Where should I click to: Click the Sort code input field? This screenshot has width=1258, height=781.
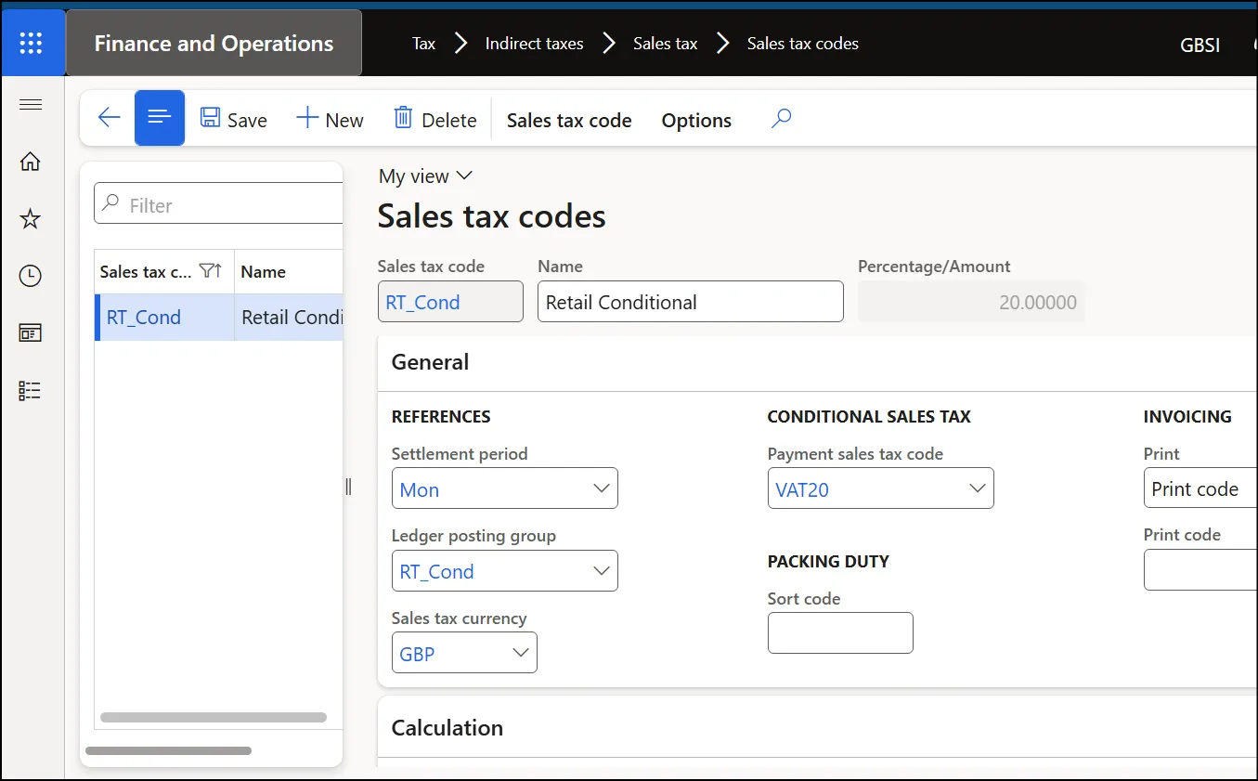coord(840,632)
